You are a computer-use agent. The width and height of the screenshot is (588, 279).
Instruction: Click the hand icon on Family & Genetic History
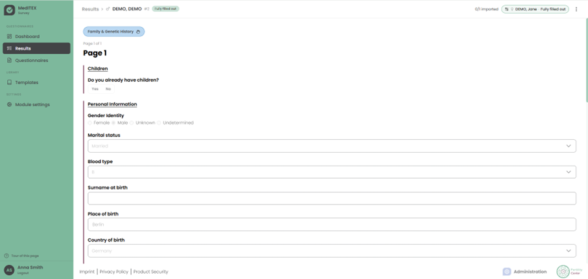pyautogui.click(x=138, y=32)
